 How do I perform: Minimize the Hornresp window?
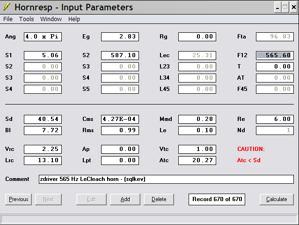277,7
